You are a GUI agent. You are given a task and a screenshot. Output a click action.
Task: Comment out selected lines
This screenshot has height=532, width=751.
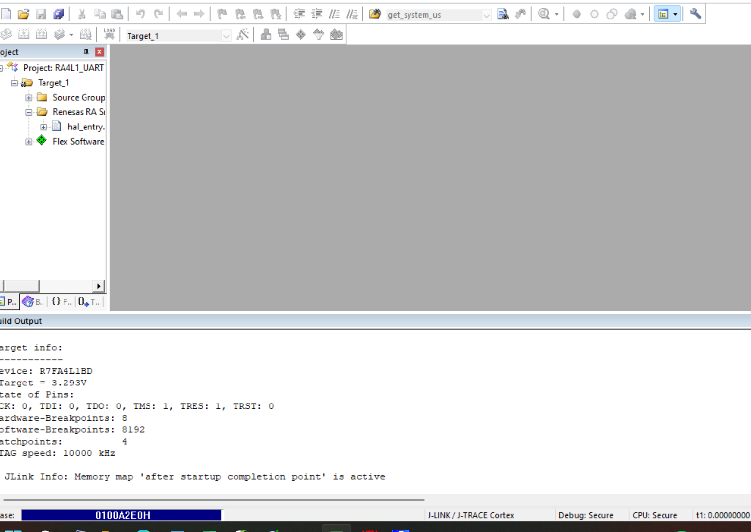[x=335, y=14]
